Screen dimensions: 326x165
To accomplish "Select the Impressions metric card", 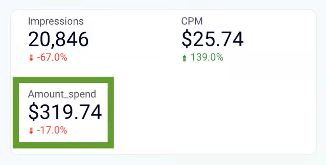I will coord(58,39).
